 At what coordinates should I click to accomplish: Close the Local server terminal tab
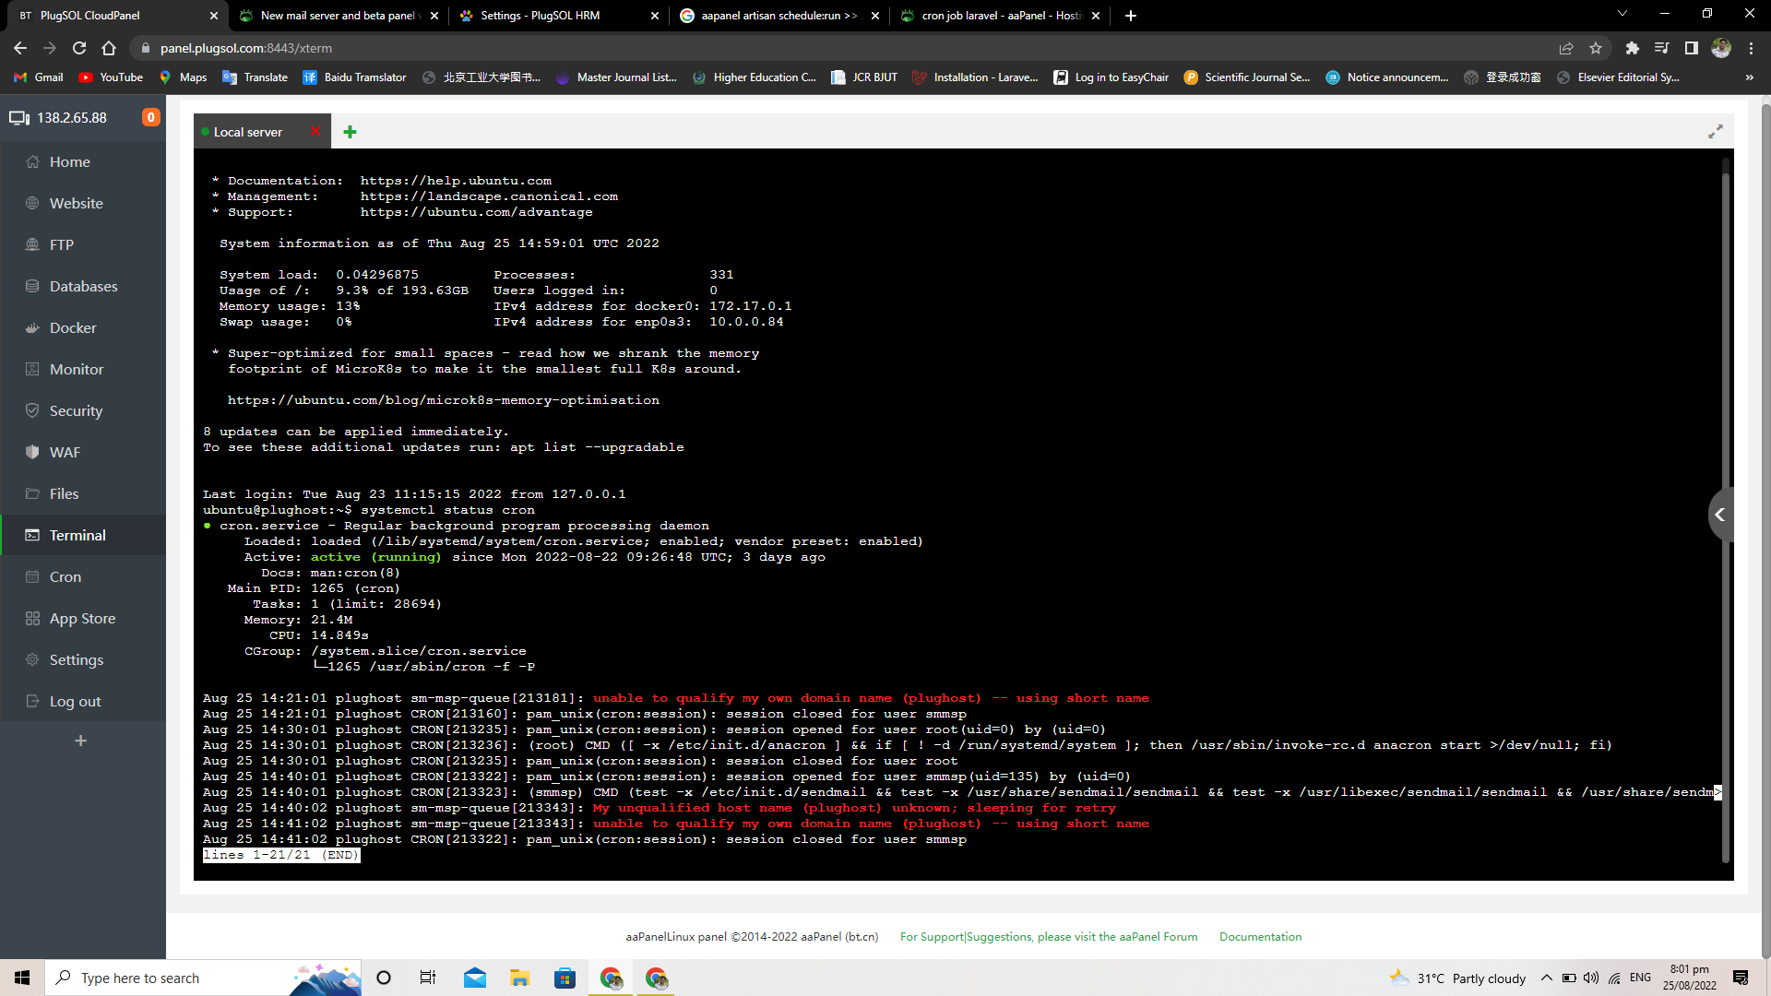click(315, 132)
